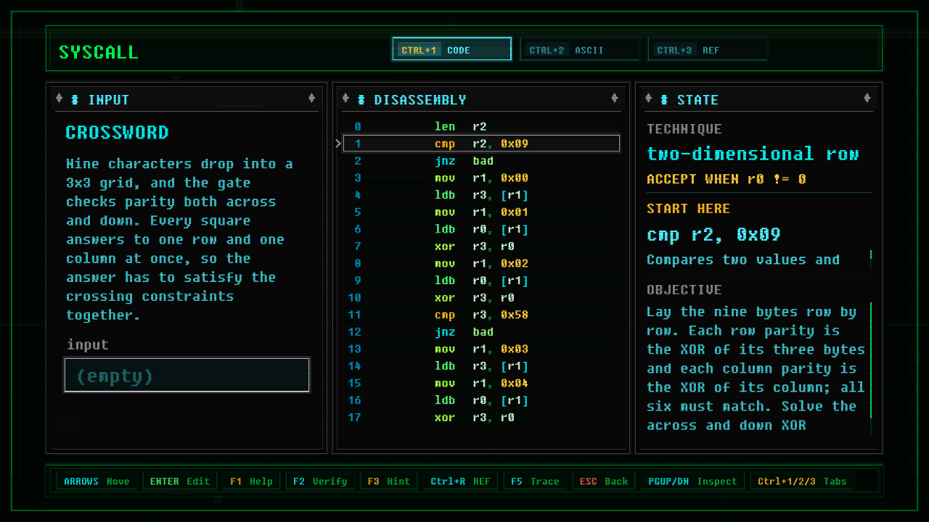This screenshot has width=929, height=522.
Task: Click START HERE heading
Action: coord(688,209)
